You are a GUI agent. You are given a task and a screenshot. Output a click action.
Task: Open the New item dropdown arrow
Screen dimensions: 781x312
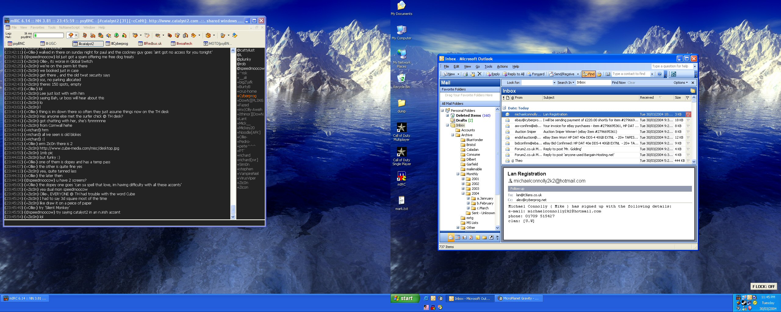[458, 74]
